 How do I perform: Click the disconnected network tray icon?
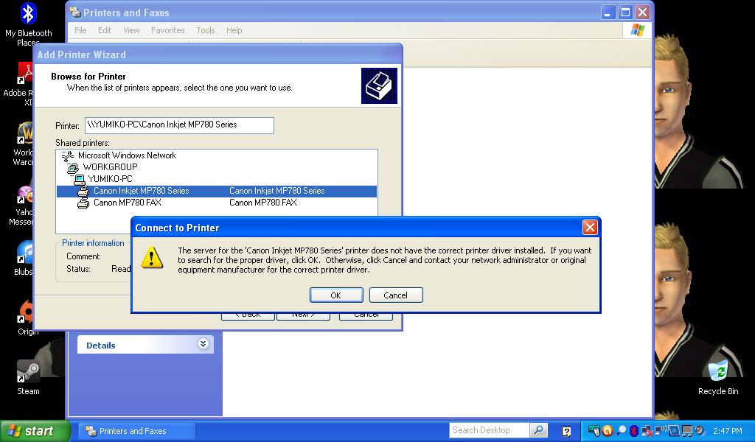(x=647, y=432)
